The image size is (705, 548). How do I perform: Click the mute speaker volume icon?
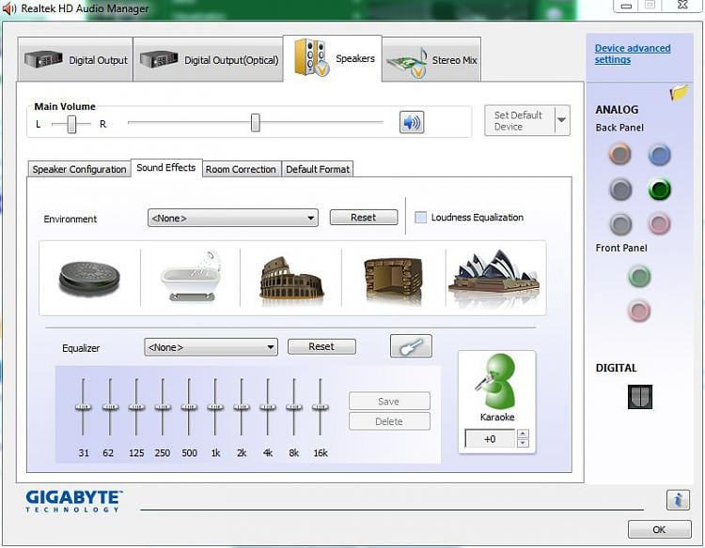coord(412,122)
